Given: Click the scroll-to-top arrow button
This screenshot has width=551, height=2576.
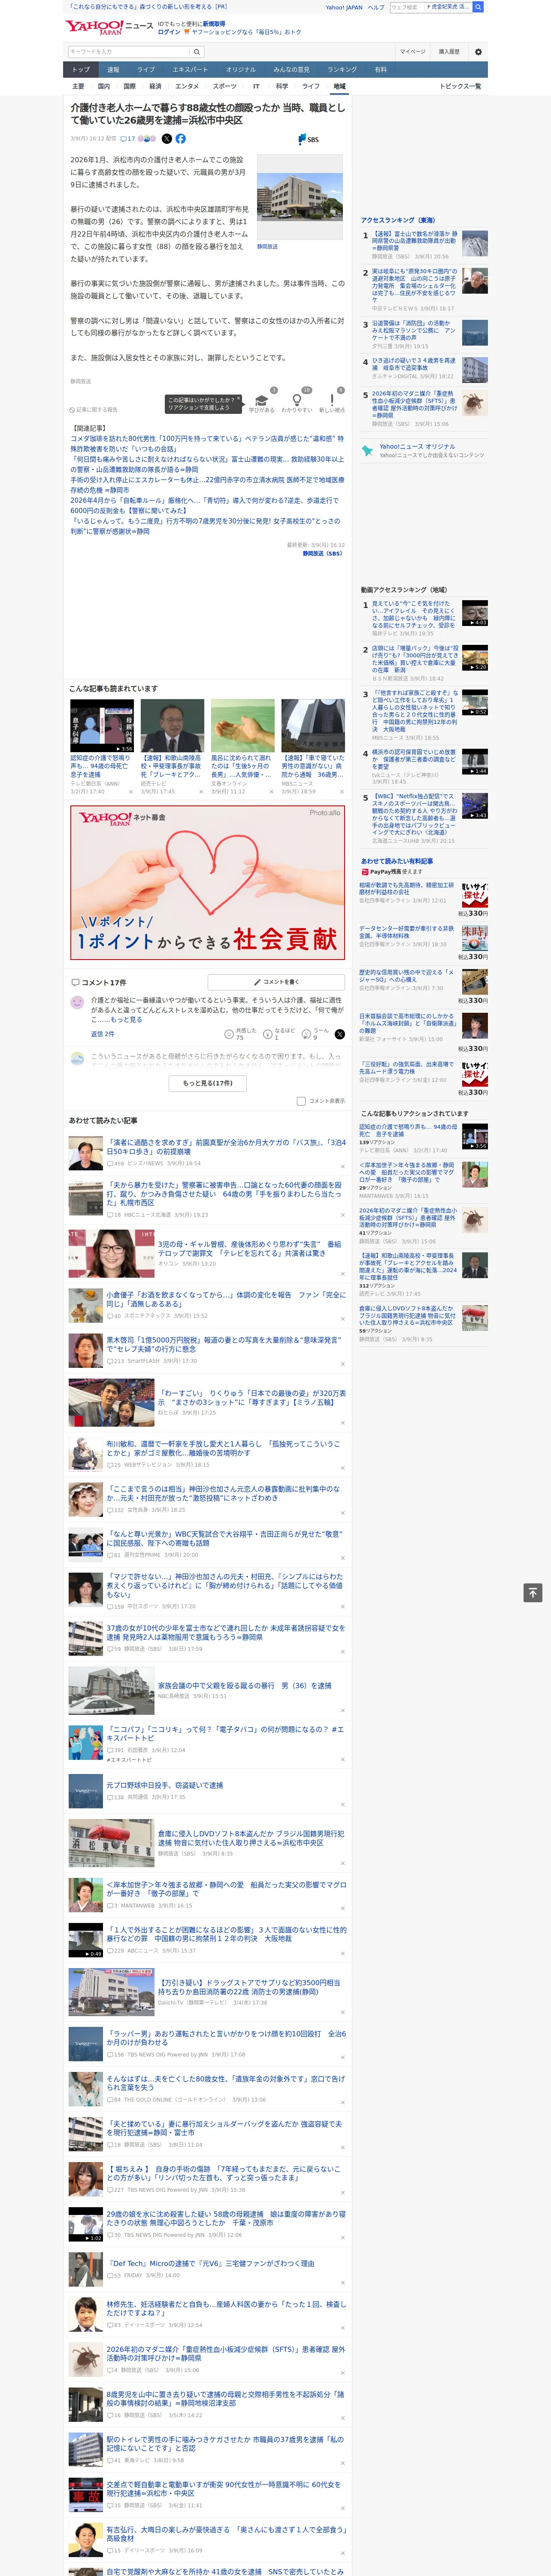Looking at the screenshot, I should tap(533, 1593).
